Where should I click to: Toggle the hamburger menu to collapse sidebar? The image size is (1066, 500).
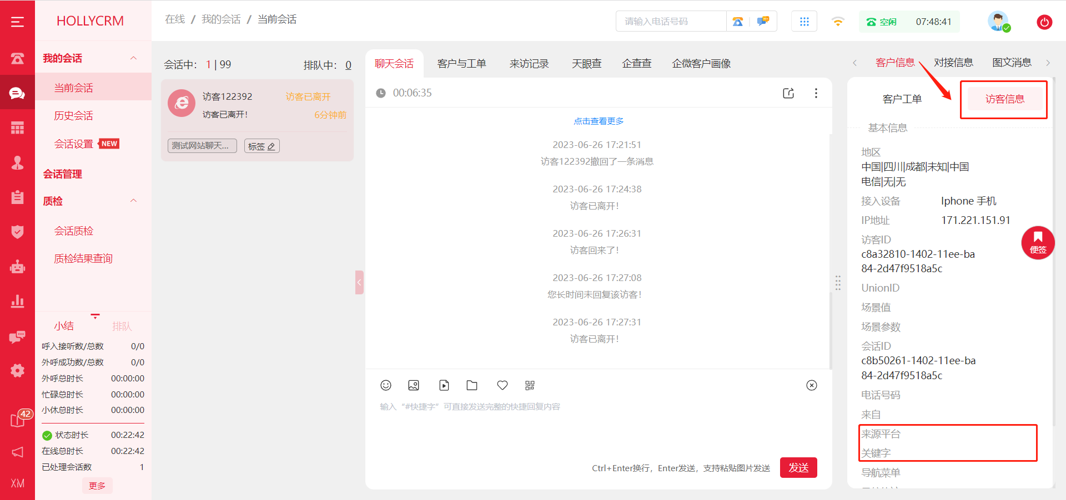coord(17,22)
